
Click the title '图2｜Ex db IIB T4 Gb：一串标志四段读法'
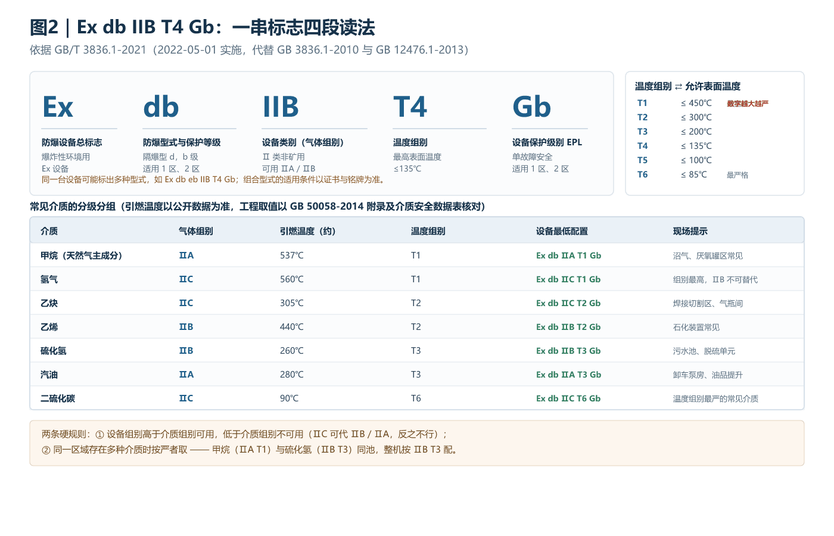click(x=203, y=27)
